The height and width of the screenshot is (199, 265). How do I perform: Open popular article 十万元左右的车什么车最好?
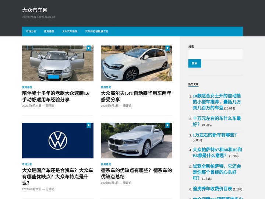[x=217, y=121]
